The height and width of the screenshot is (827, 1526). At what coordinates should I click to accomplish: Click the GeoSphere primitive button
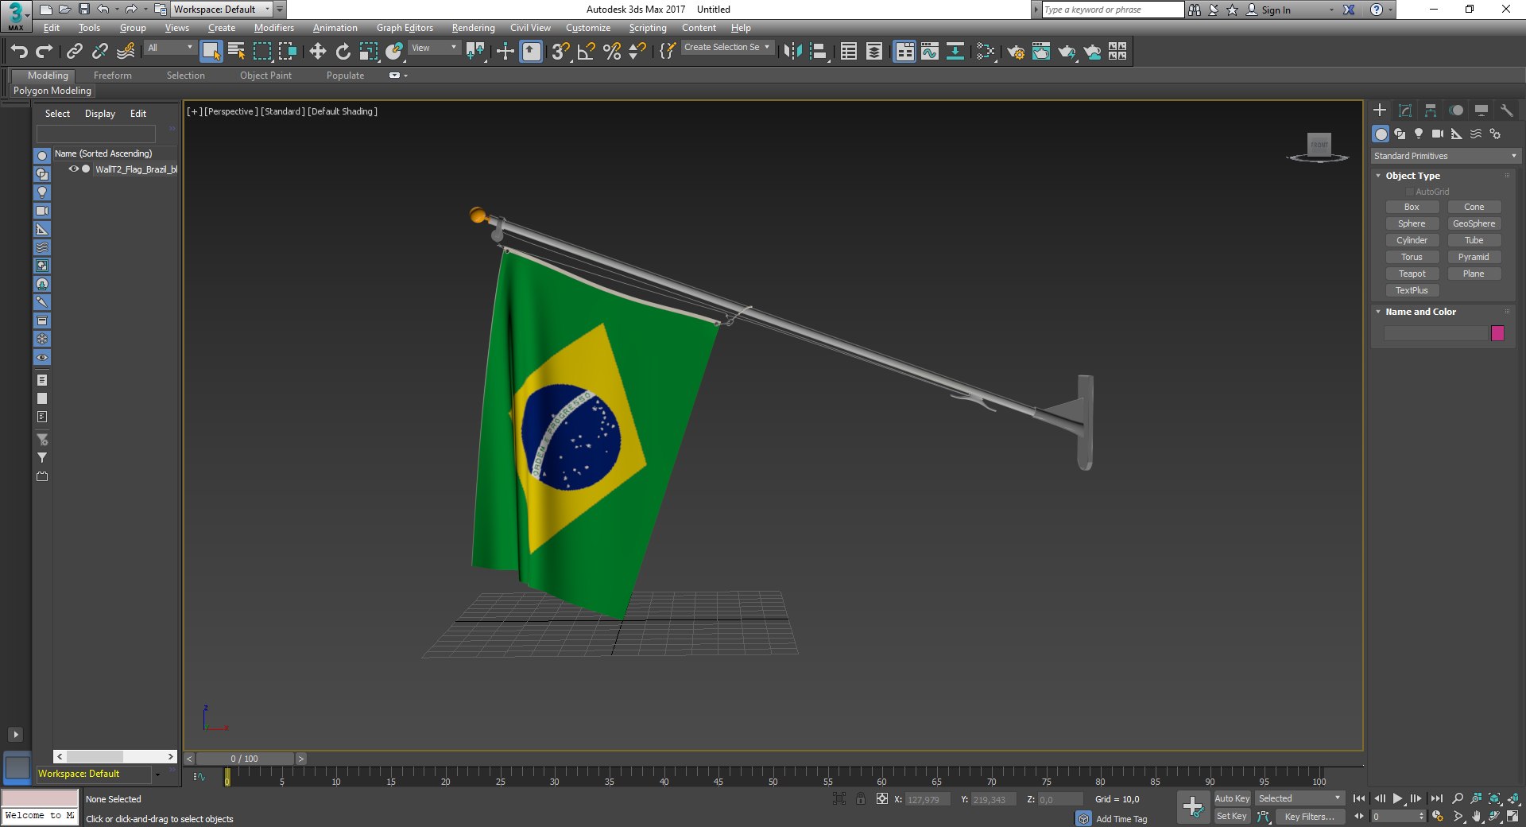point(1474,223)
